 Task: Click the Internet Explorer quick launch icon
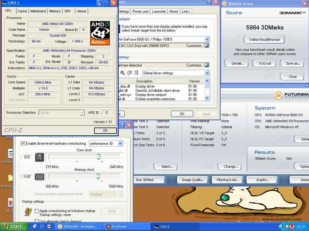tap(42, 226)
